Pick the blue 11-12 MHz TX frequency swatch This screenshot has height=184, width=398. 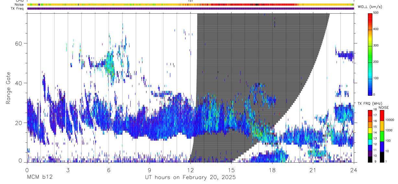coord(370,148)
